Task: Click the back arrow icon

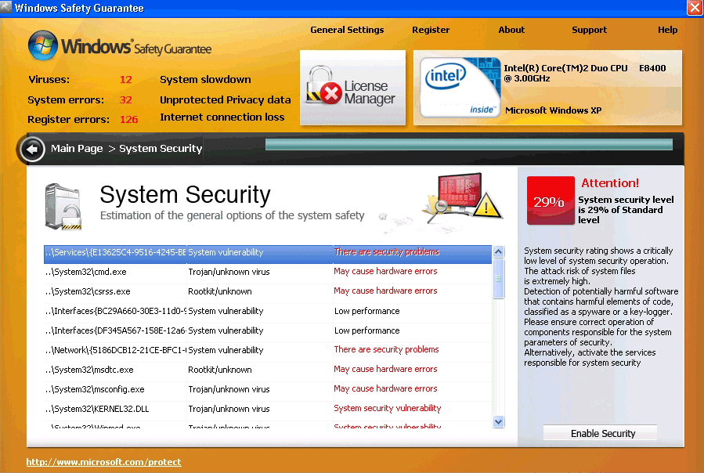Action: [x=32, y=149]
